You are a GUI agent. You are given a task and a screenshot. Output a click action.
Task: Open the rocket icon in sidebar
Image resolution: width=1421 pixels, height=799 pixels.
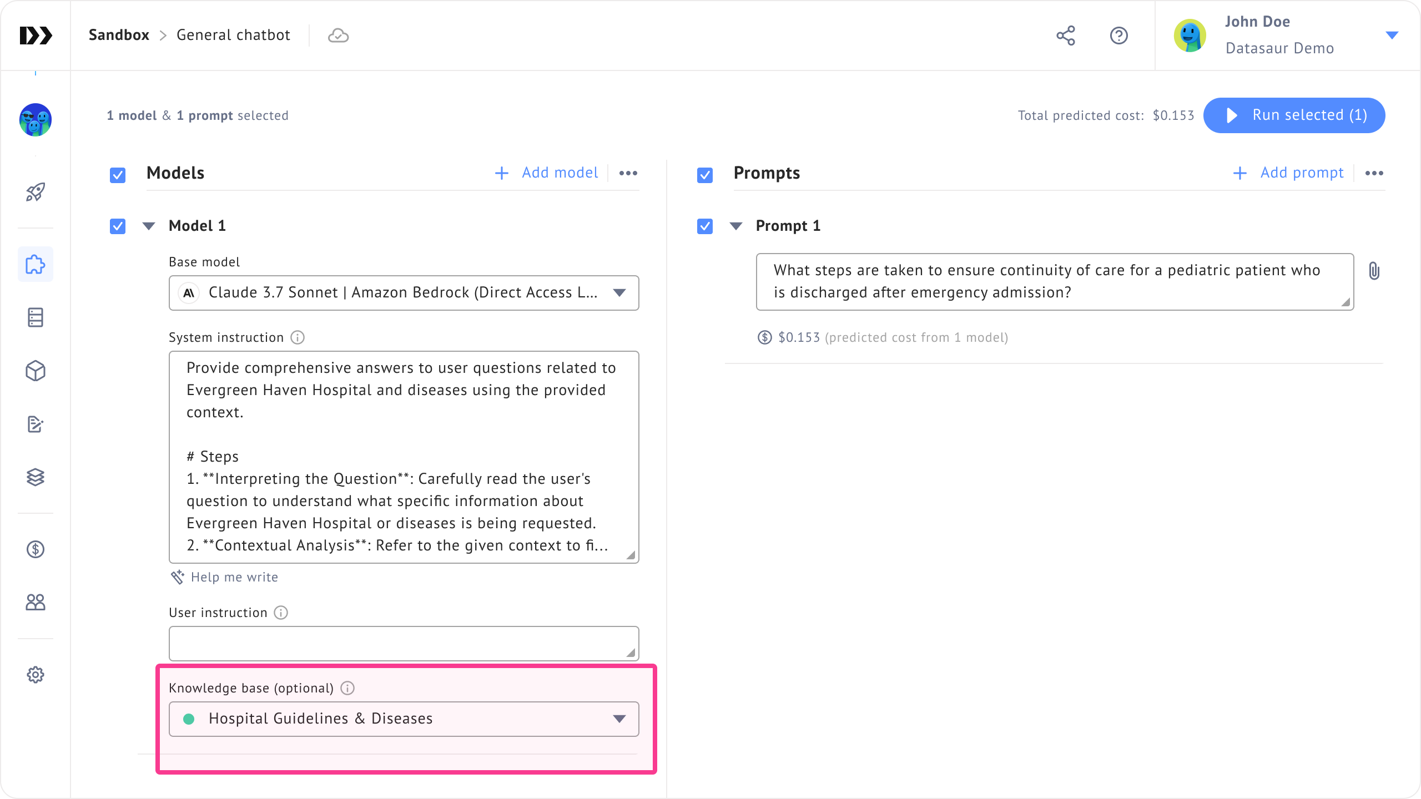pyautogui.click(x=36, y=193)
